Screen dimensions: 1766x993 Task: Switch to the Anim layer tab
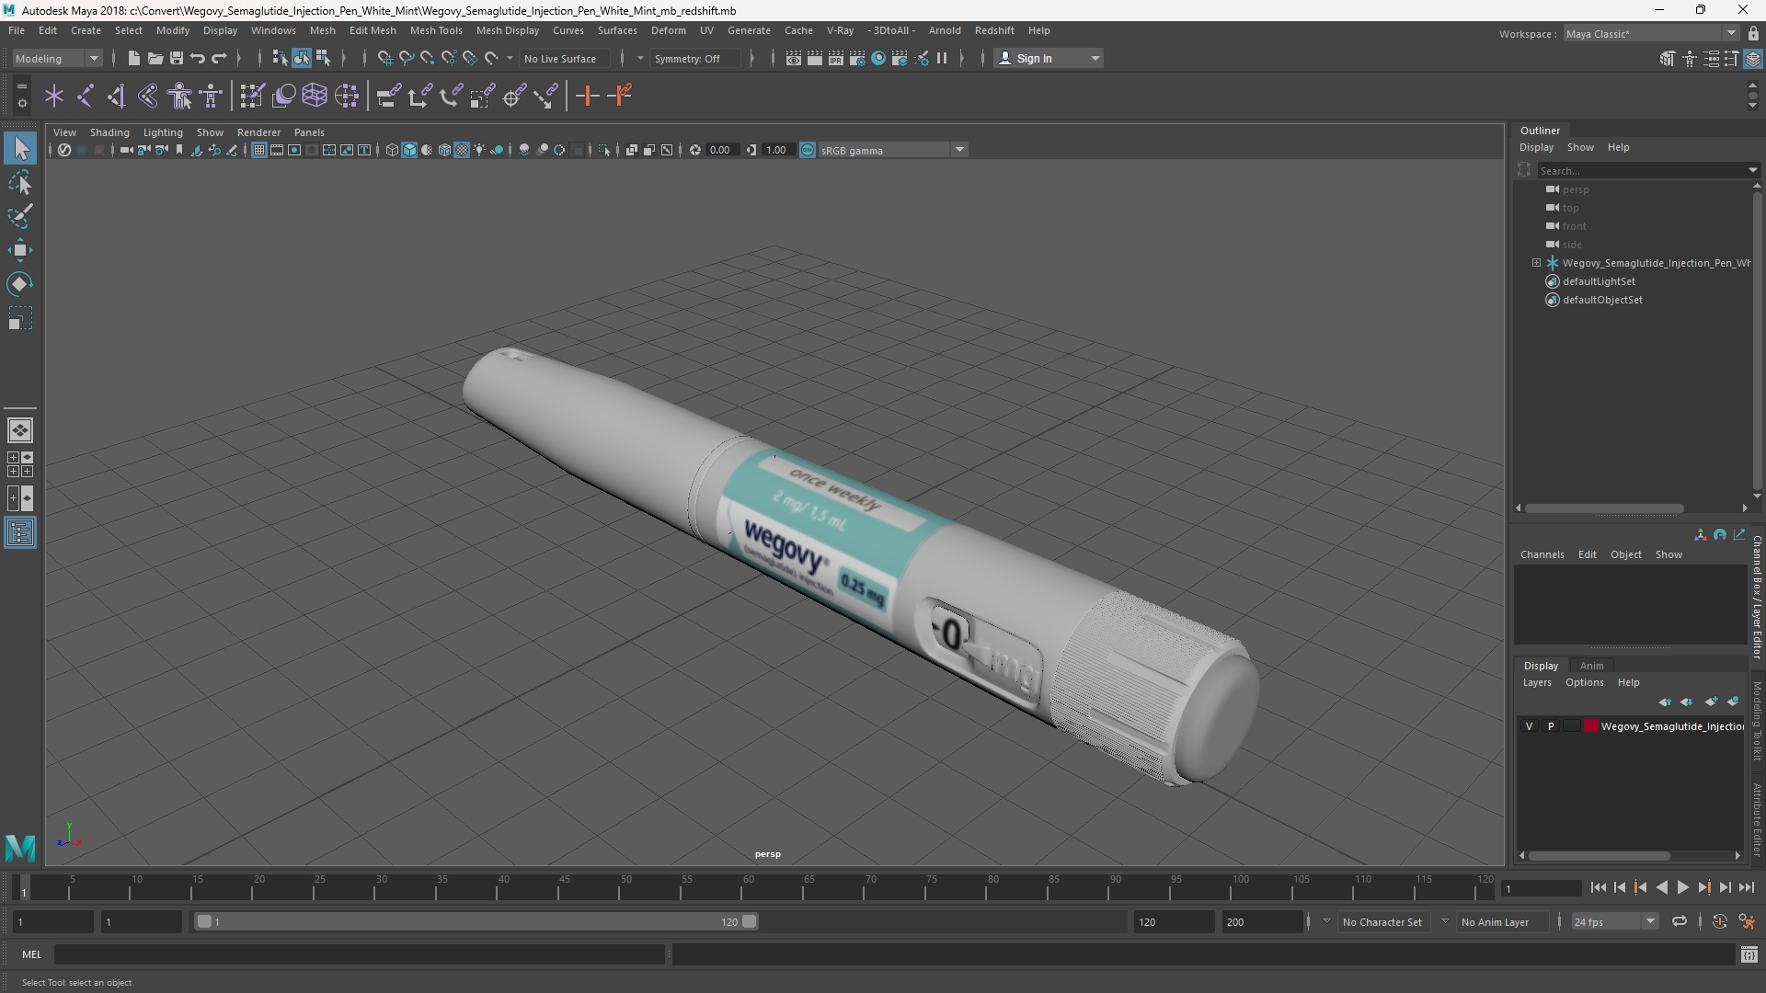click(x=1591, y=666)
